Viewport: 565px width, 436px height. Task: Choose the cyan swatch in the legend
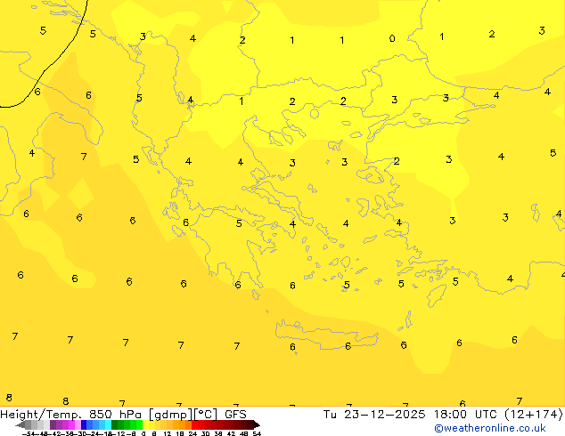click(108, 424)
